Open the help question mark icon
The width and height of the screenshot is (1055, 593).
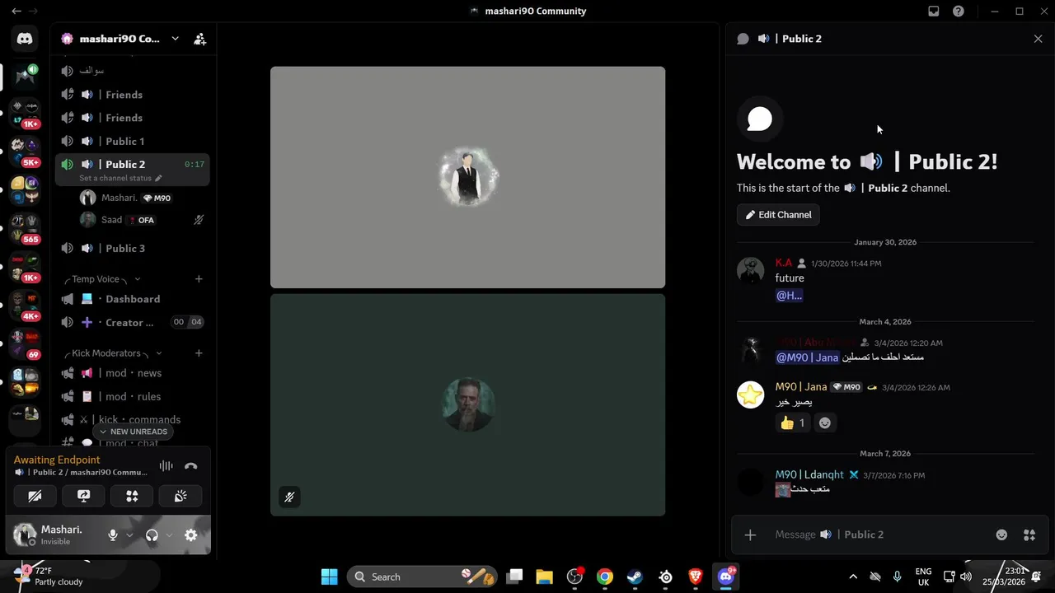pyautogui.click(x=959, y=12)
